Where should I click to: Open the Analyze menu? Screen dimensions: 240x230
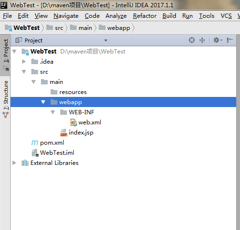[116, 16]
